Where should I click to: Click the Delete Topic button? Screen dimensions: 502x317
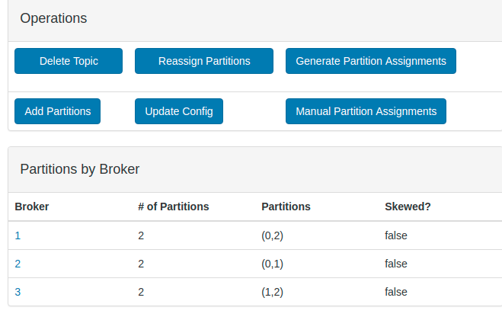click(69, 61)
